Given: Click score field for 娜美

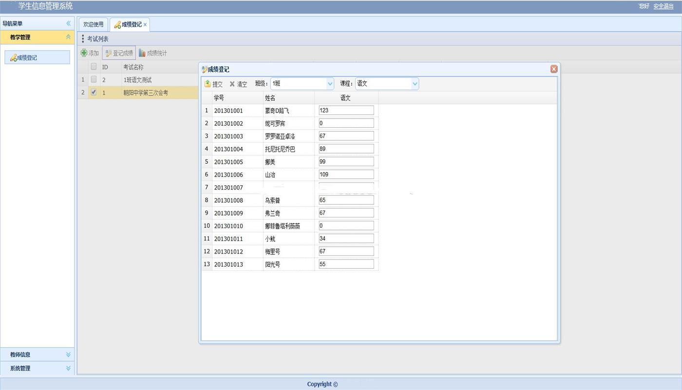Looking at the screenshot, I should click(x=346, y=161).
